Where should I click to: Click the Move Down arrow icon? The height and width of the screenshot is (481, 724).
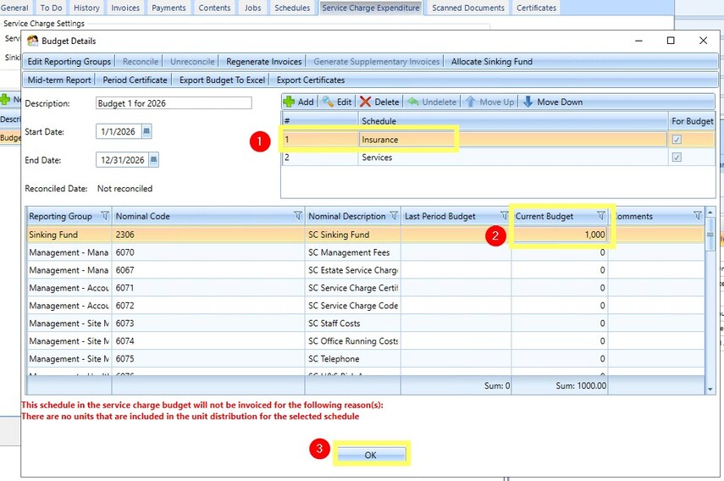[x=528, y=102]
